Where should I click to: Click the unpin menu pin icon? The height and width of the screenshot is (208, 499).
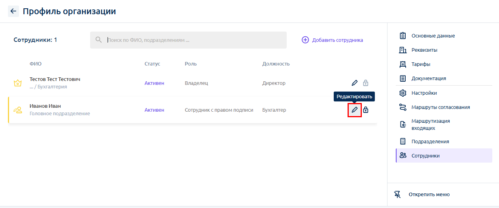(x=397, y=195)
